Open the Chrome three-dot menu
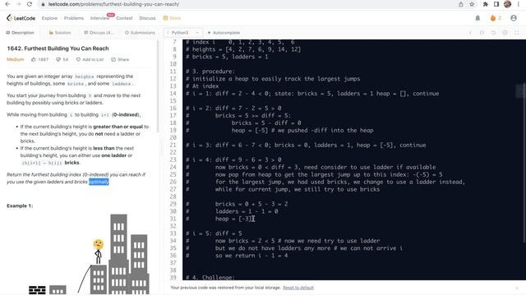Image resolution: width=526 pixels, height=296 pixels. point(519,4)
